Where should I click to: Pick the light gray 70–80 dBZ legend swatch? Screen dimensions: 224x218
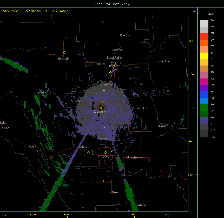coord(204,24)
